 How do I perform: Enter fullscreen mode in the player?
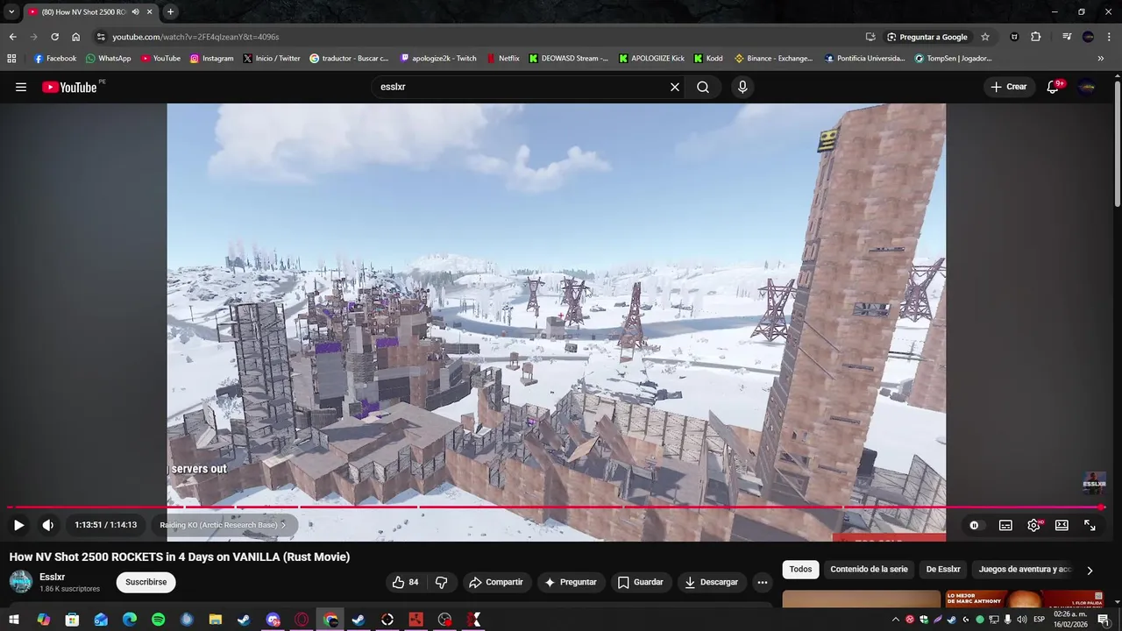(1090, 525)
